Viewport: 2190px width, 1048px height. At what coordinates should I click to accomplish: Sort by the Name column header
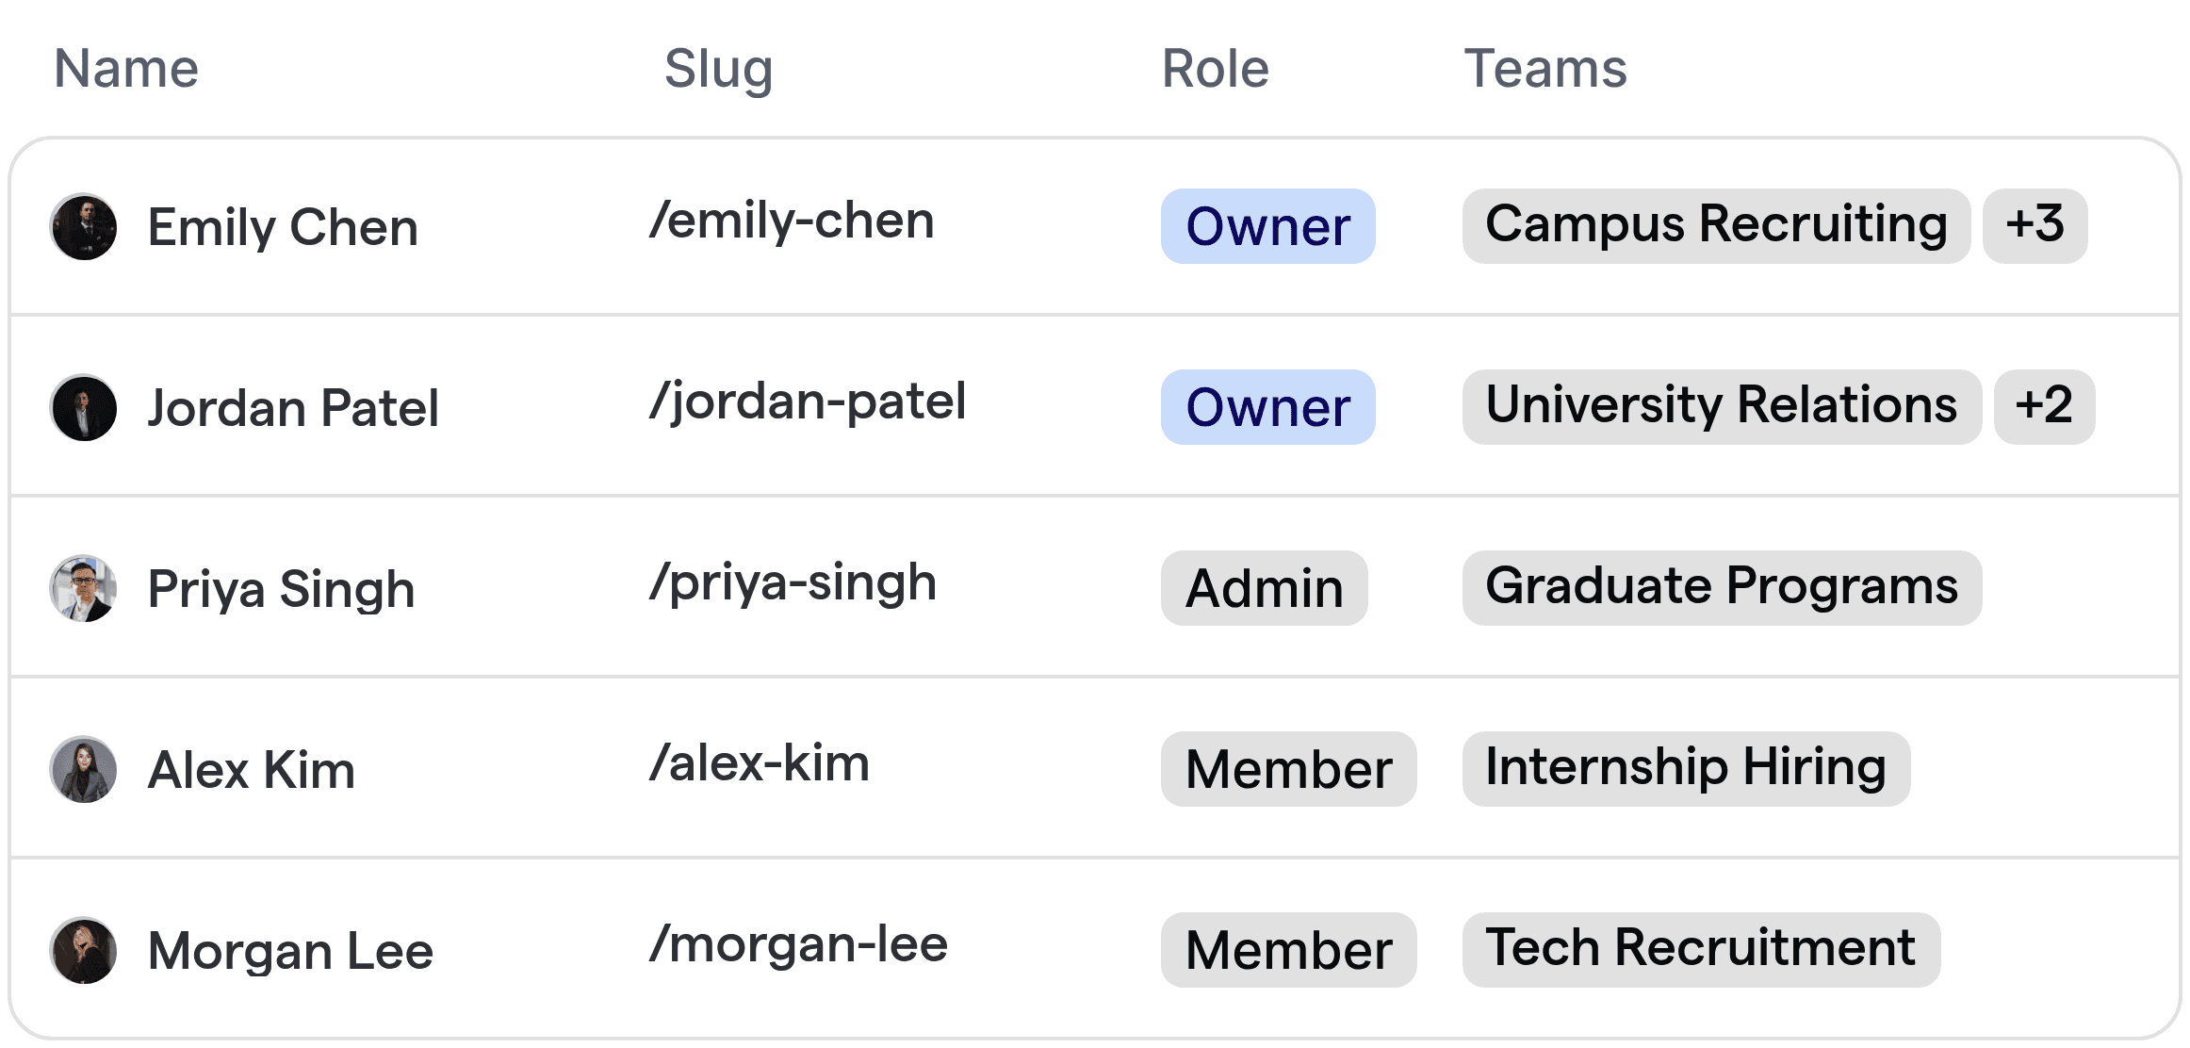[x=126, y=67]
